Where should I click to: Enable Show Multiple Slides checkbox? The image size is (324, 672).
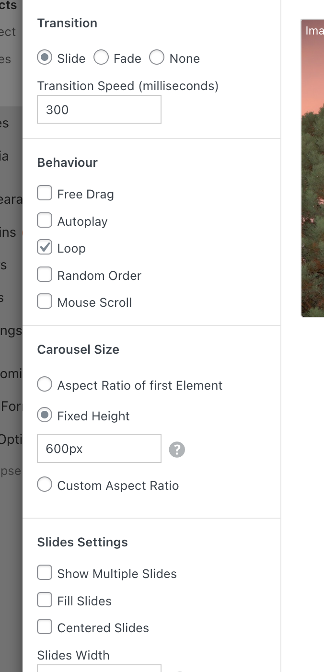point(45,573)
